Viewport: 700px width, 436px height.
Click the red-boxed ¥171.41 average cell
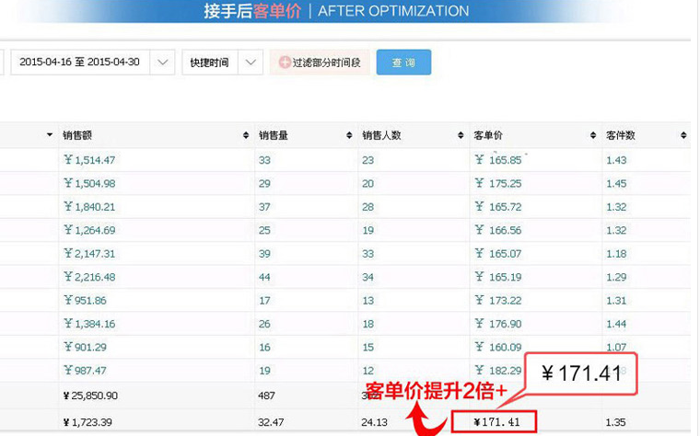click(x=495, y=423)
